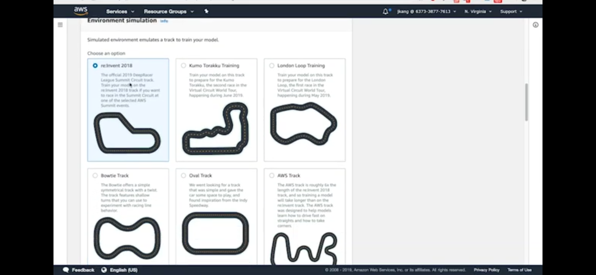Choose the AWS Track radio button
Image resolution: width=596 pixels, height=275 pixels.
[272, 175]
